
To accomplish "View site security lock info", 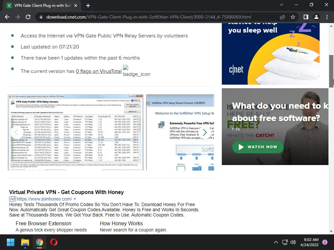I will click(41, 17).
